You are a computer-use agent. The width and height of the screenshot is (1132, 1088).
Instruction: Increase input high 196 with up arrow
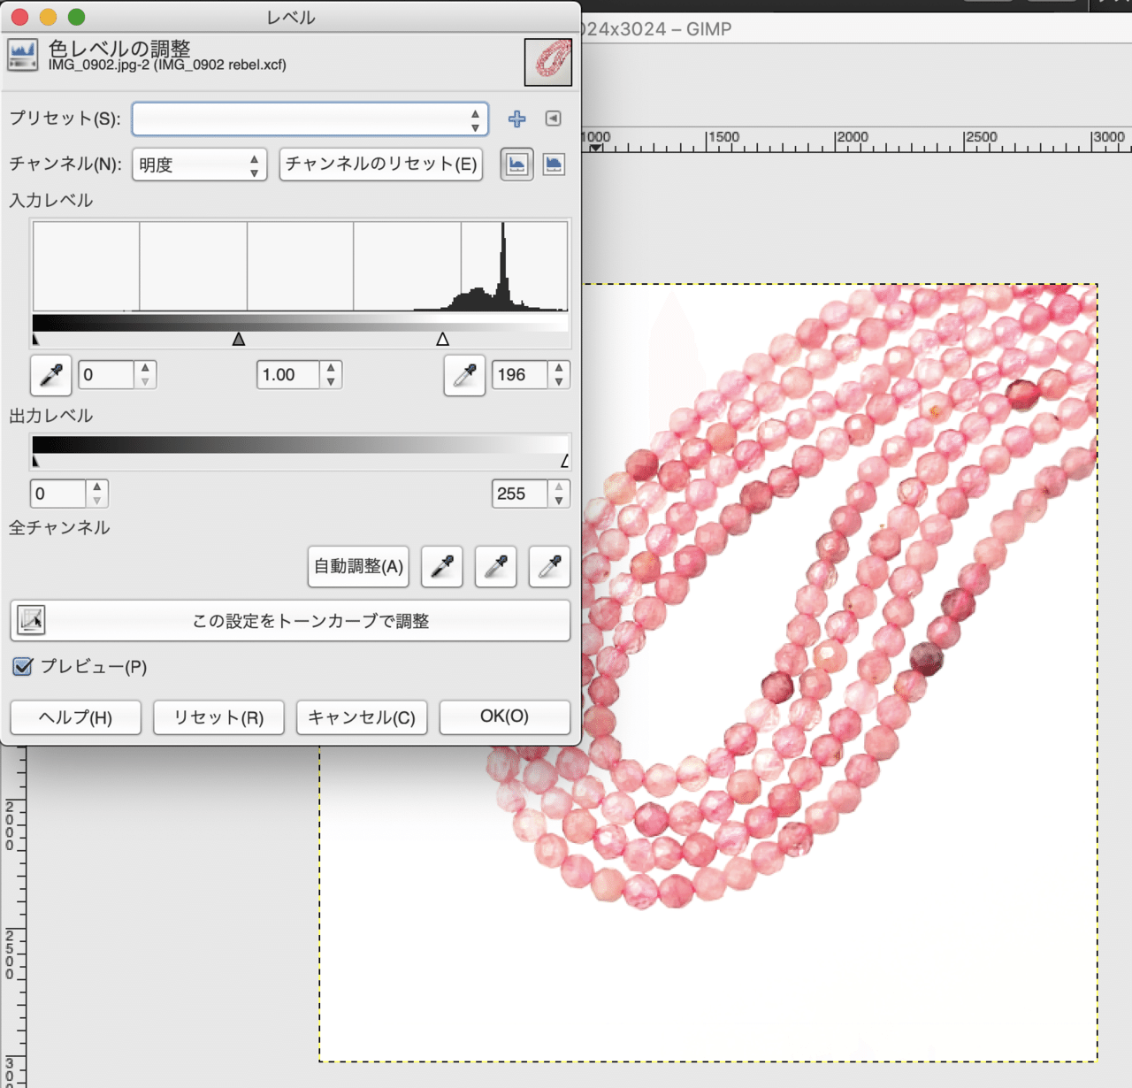[559, 368]
